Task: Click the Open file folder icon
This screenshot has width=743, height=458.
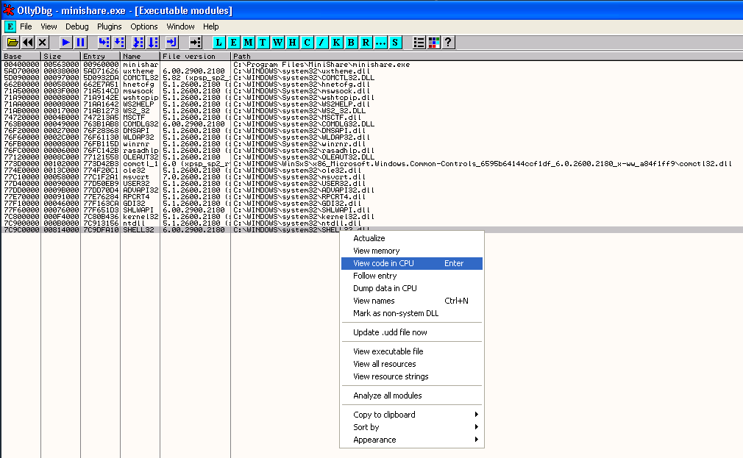Action: (13, 43)
